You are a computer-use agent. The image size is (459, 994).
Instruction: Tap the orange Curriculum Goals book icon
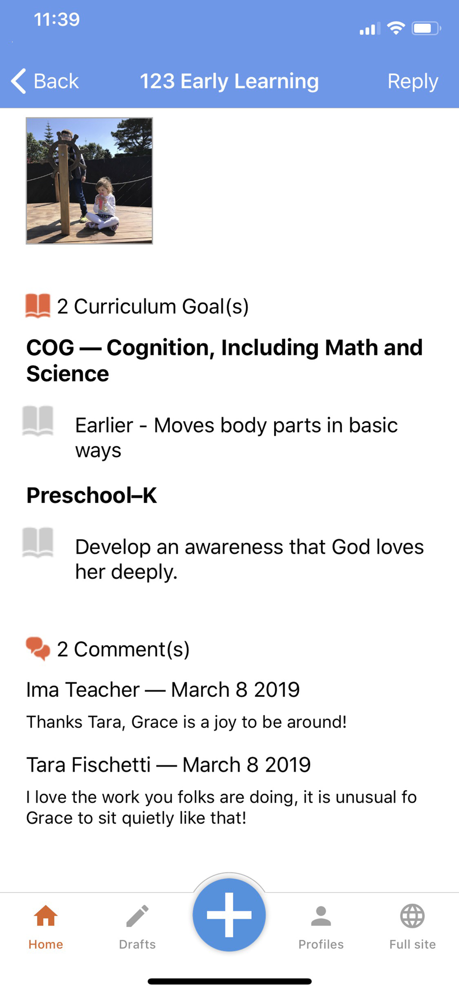pos(38,306)
